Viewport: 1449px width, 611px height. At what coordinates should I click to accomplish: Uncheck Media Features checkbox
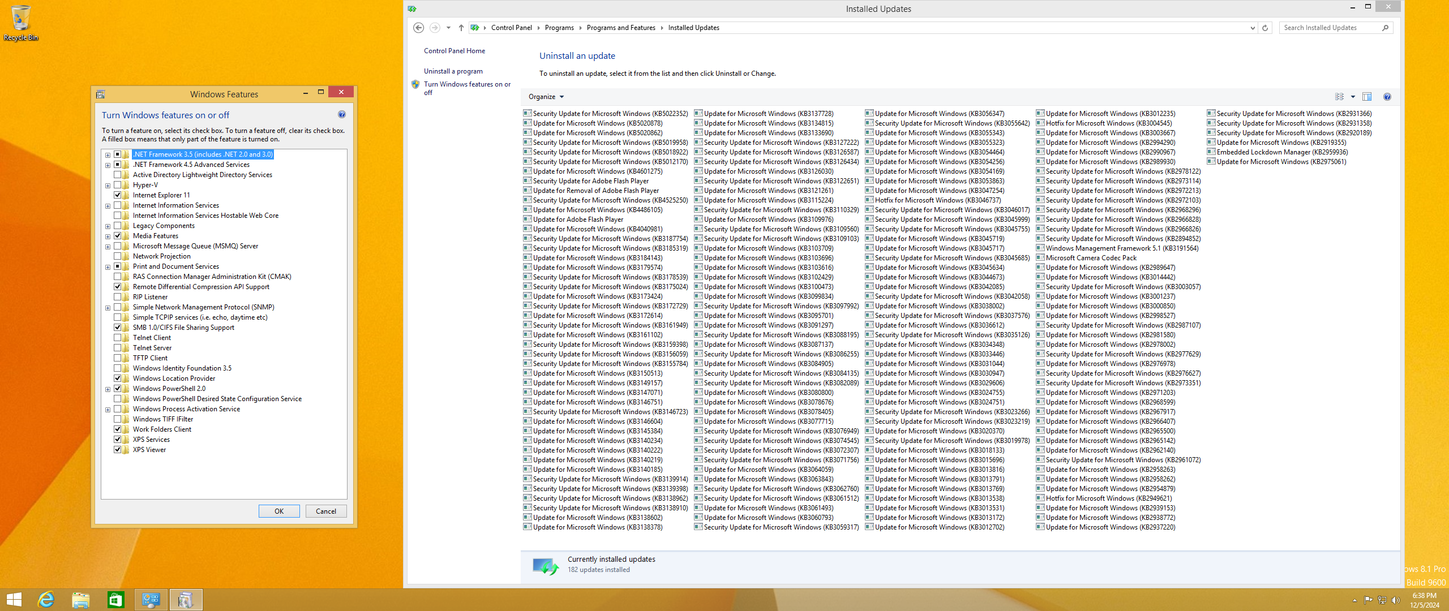pos(118,236)
